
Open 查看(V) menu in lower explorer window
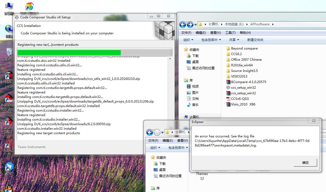point(182,141)
